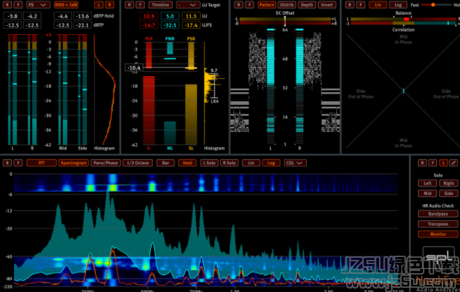Click the F button left of FFT
The image size is (460, 292).
click(18, 163)
